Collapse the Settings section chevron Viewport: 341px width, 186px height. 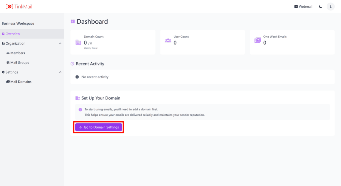60,72
